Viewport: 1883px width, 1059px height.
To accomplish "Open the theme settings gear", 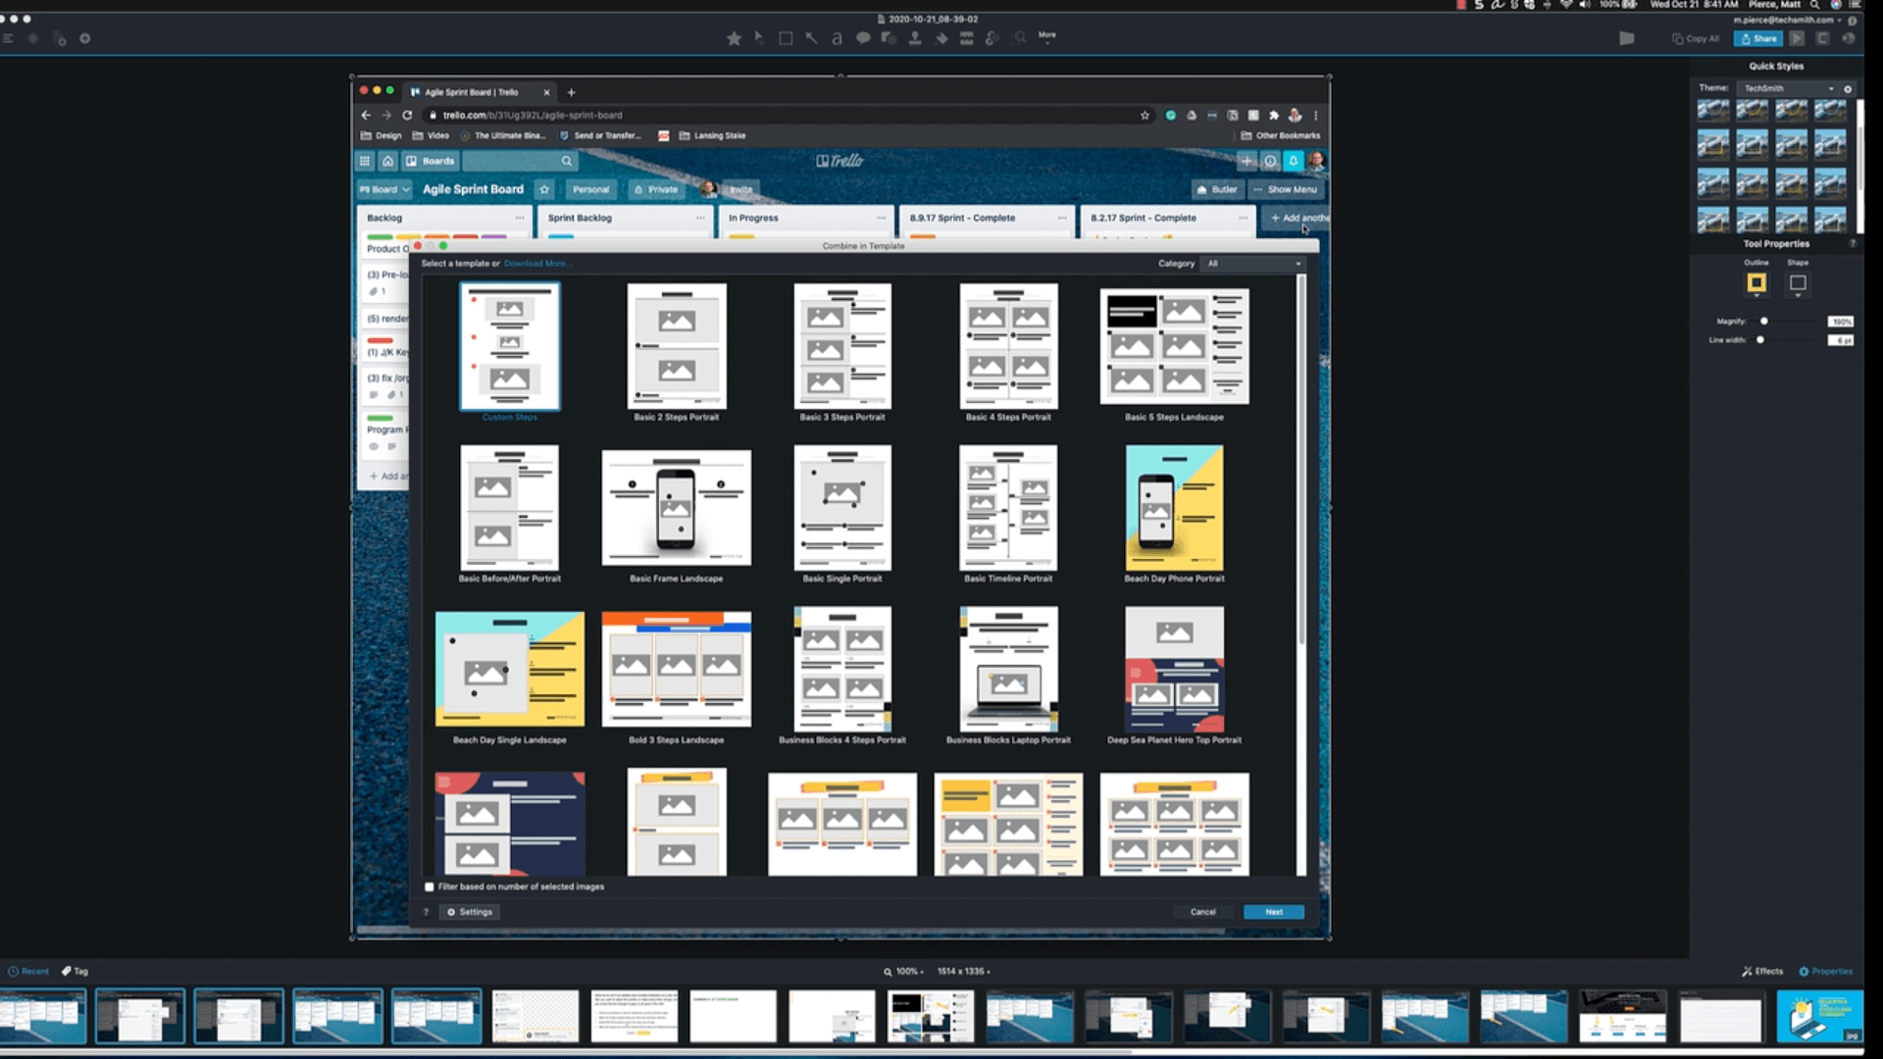I will pyautogui.click(x=1848, y=88).
